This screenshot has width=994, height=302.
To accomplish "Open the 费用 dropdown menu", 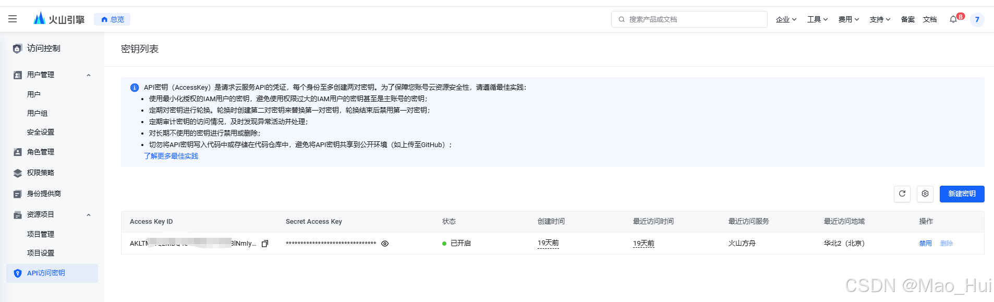I will 848,19.
